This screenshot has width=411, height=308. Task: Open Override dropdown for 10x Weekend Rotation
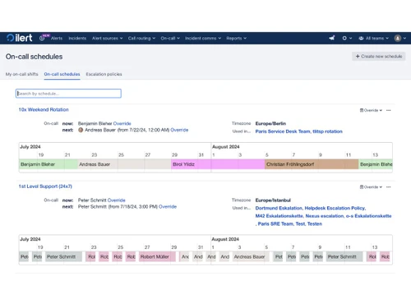click(x=371, y=110)
